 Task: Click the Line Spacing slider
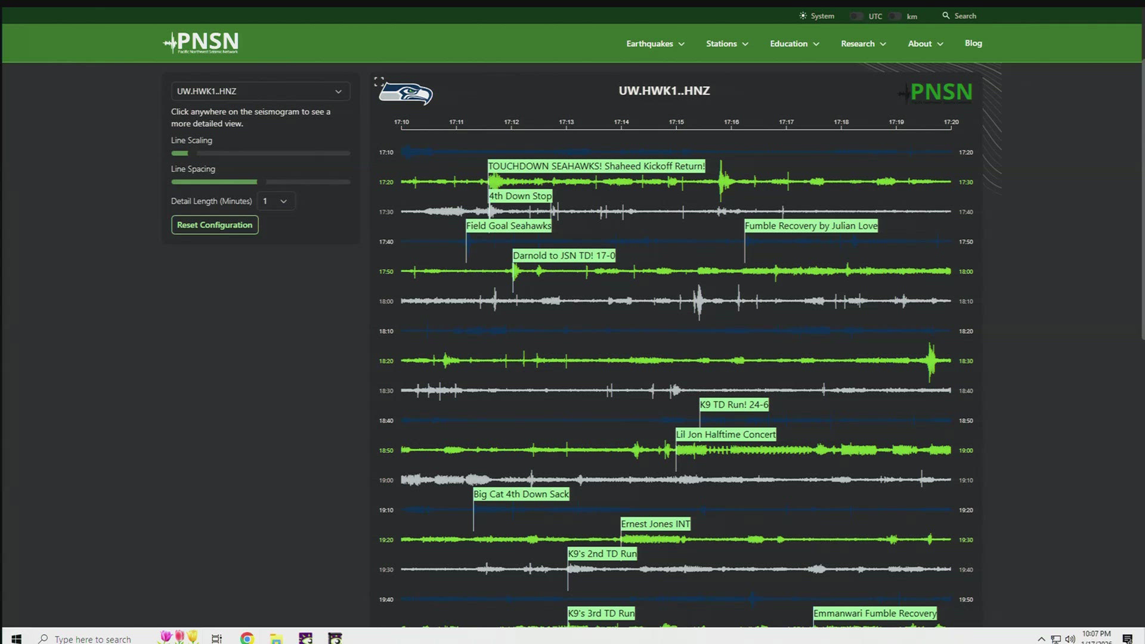260,182
